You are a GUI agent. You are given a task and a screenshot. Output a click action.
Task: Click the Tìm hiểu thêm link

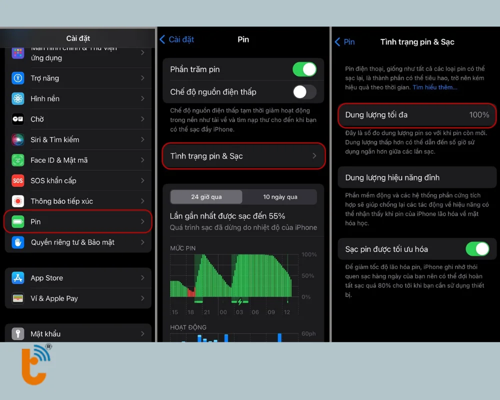tap(434, 87)
